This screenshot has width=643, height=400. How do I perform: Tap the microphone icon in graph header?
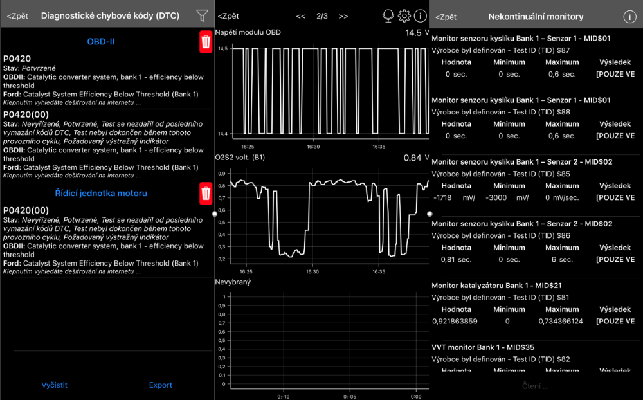(388, 16)
